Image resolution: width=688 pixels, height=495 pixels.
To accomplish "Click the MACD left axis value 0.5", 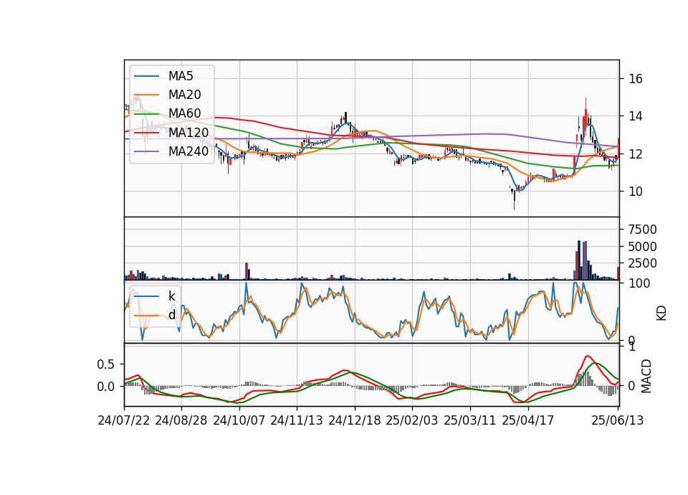I will point(106,364).
